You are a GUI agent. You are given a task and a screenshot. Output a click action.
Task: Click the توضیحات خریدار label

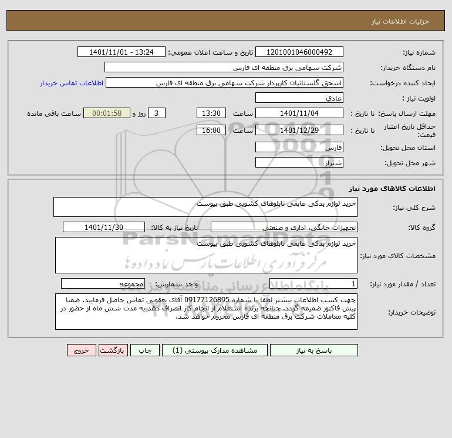(x=411, y=312)
